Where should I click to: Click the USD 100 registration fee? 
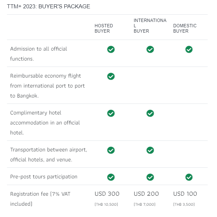click(x=185, y=194)
